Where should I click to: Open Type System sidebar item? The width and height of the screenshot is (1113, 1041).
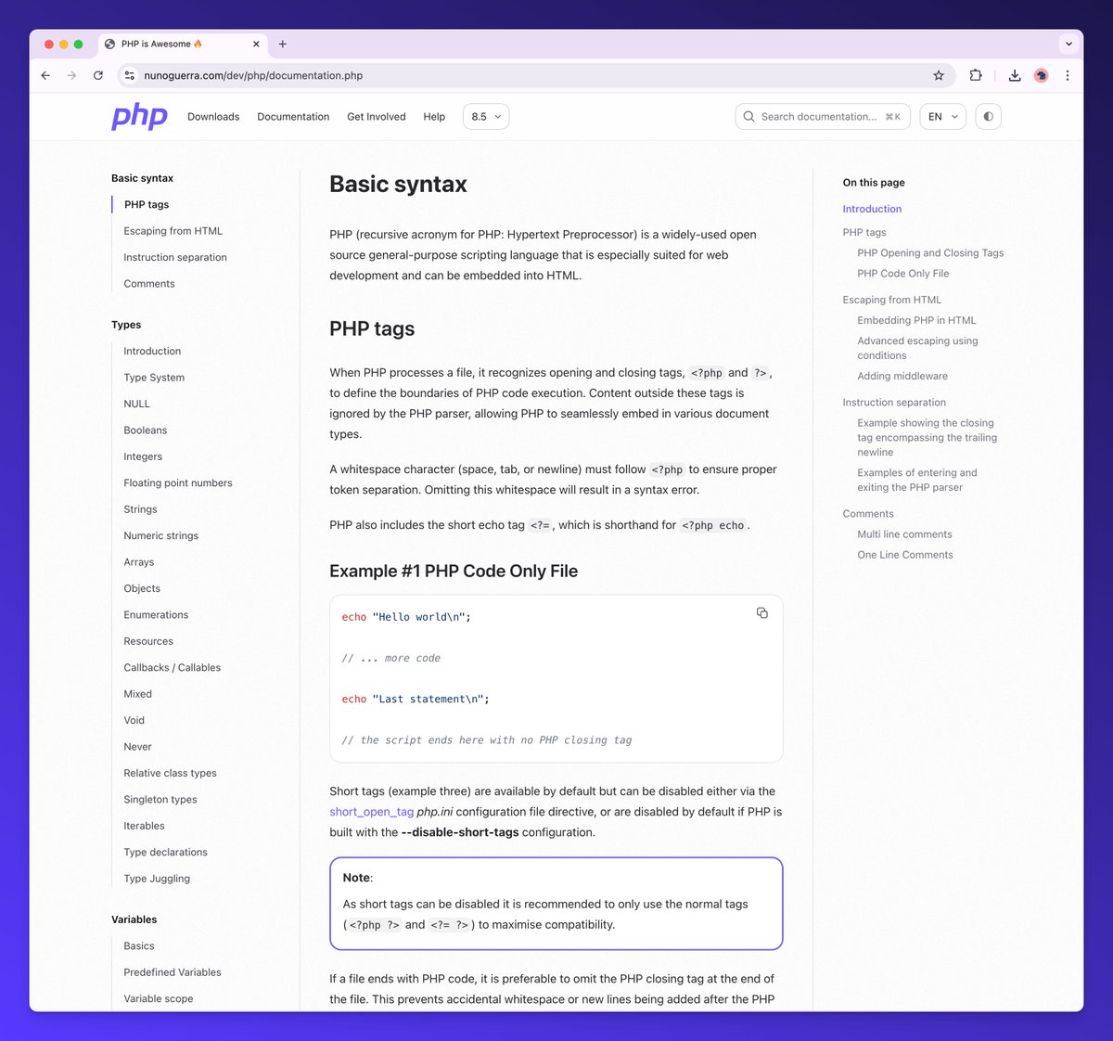tap(154, 378)
